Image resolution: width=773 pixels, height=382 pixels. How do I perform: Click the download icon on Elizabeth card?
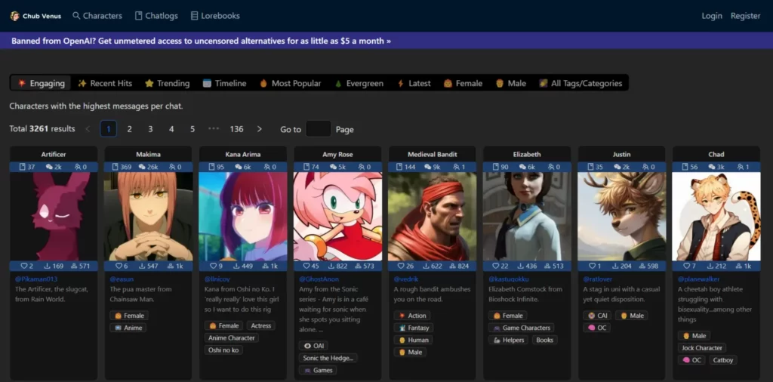click(x=520, y=266)
